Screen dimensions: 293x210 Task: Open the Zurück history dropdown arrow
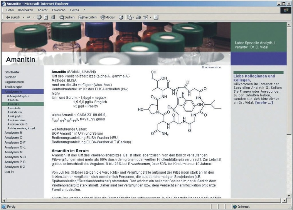(x=23, y=17)
